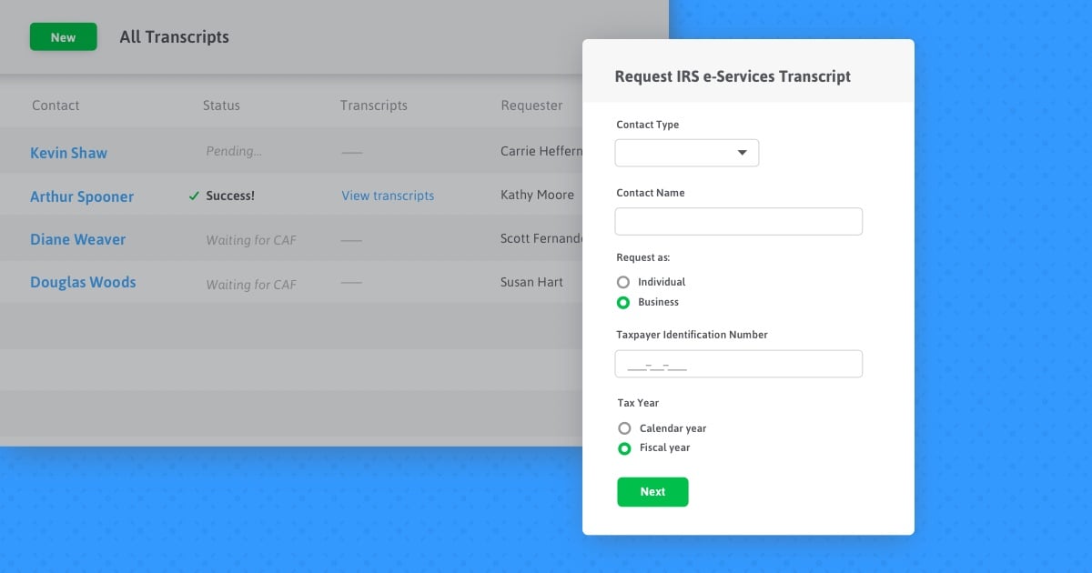
Task: Open Arthur Spooner contact link
Action: tap(82, 196)
